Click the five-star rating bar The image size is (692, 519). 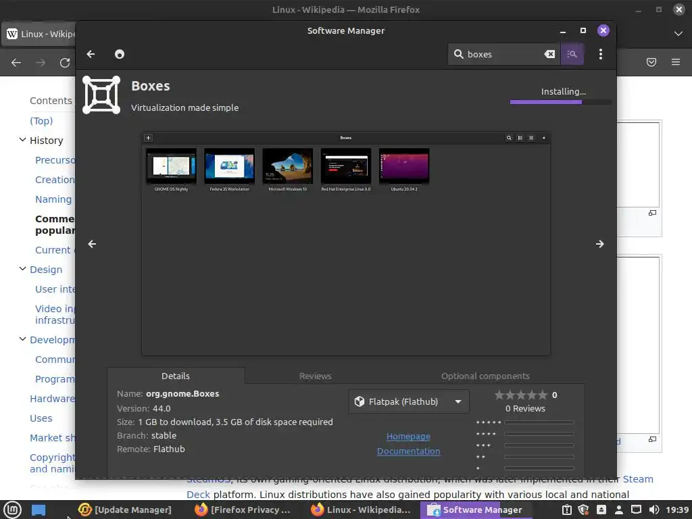pos(539,422)
